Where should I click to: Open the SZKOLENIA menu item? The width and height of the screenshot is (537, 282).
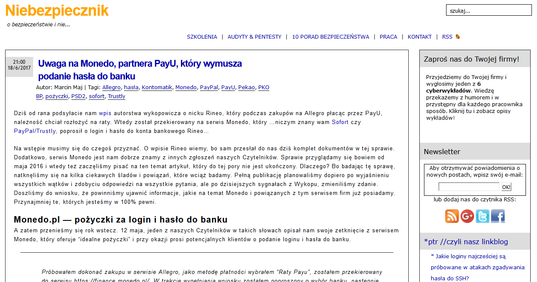tap(202, 37)
